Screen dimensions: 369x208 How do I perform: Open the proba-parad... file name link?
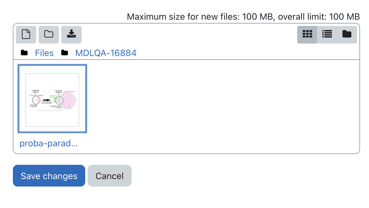click(x=49, y=144)
